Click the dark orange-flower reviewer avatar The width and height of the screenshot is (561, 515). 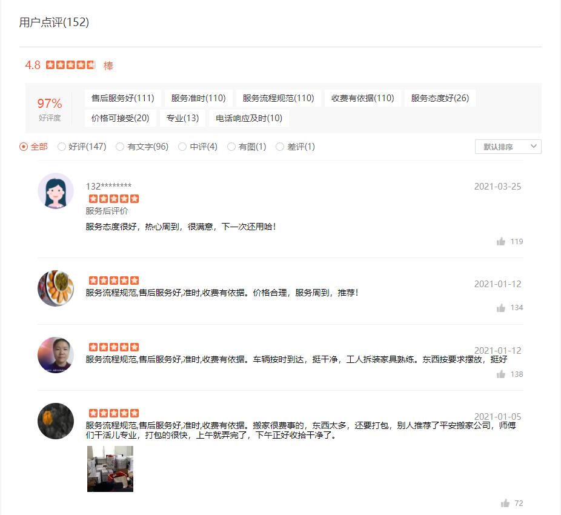pos(56,421)
